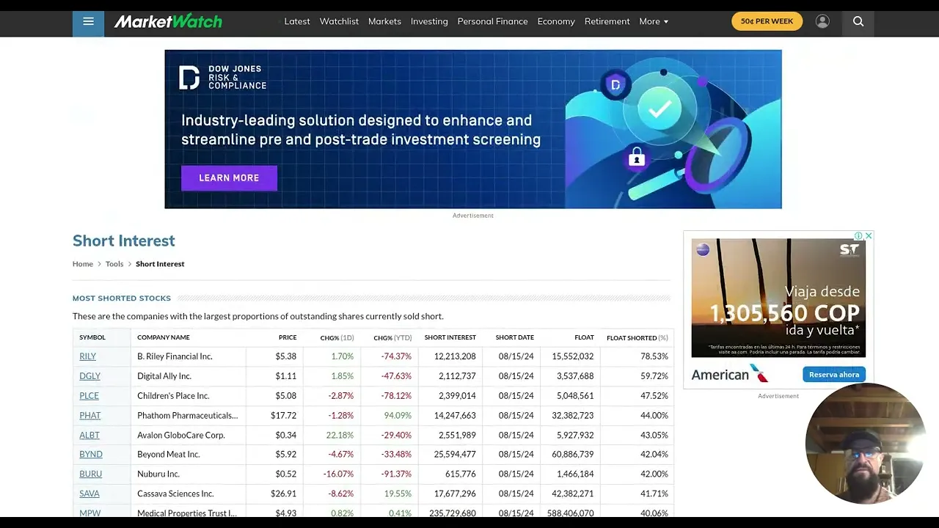Viewport: 939px width, 528px height.
Task: Click the CHG% (1D) column header
Action: point(337,338)
